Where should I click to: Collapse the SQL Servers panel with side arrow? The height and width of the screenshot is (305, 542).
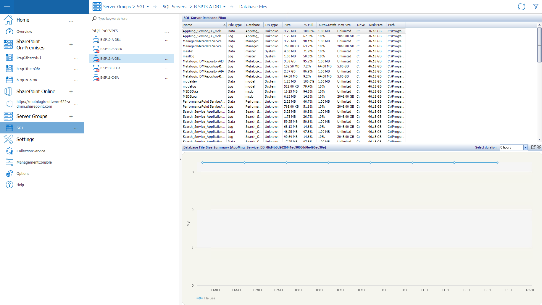180,159
